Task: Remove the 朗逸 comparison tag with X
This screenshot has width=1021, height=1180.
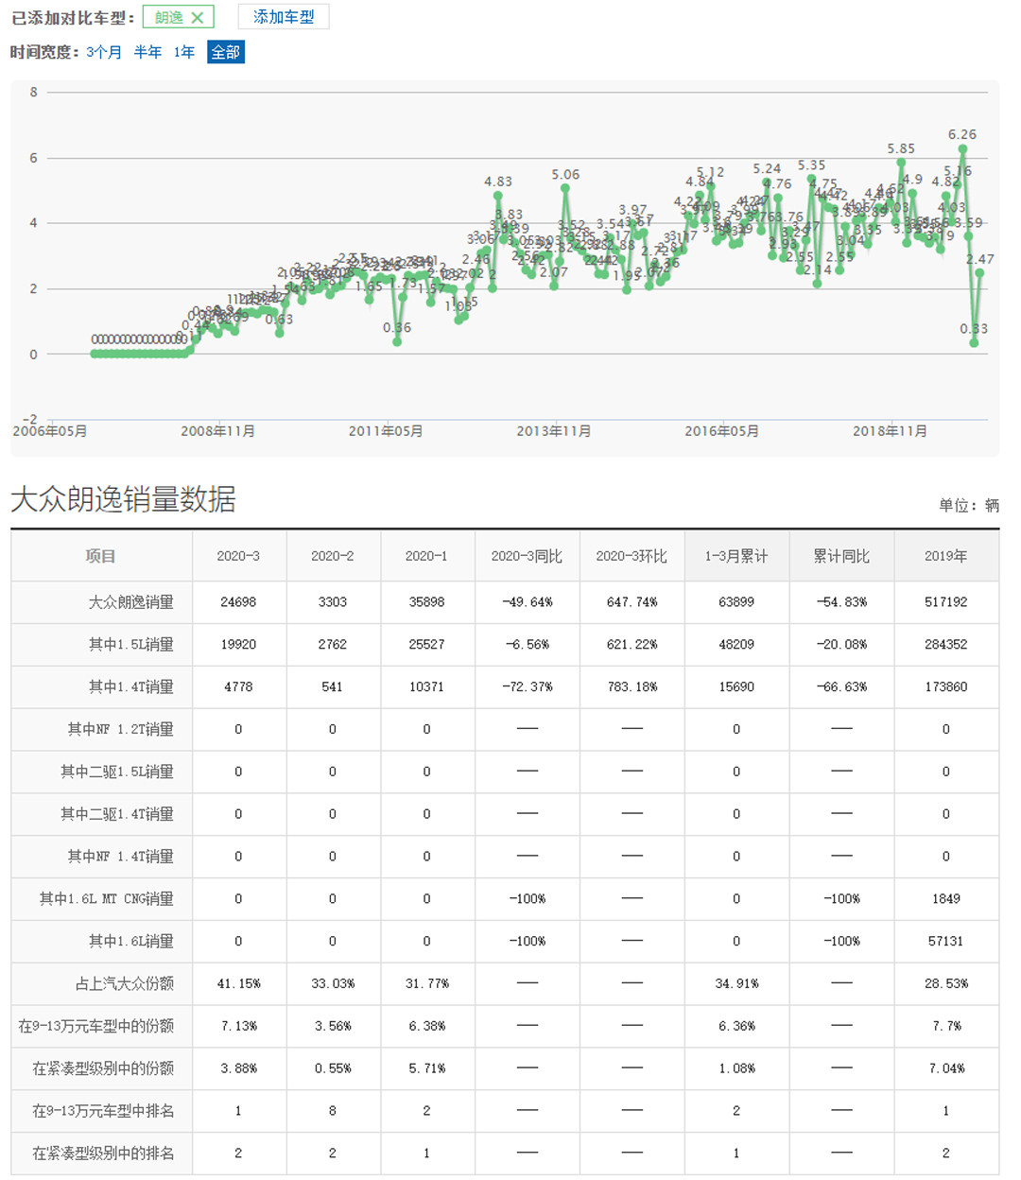Action: pos(197,18)
